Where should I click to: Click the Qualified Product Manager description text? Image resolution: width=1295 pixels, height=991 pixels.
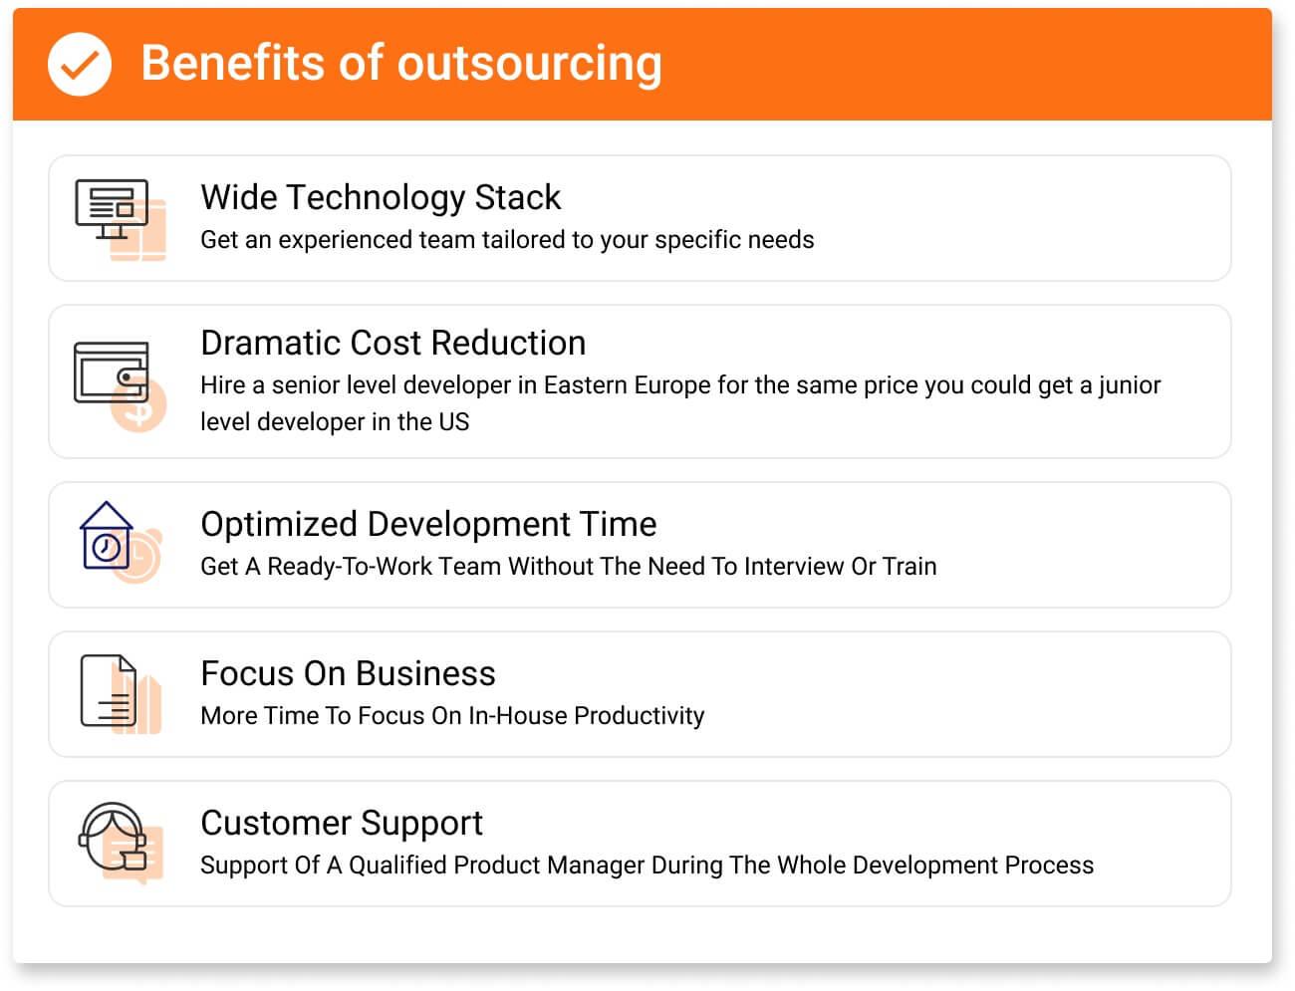(x=647, y=866)
